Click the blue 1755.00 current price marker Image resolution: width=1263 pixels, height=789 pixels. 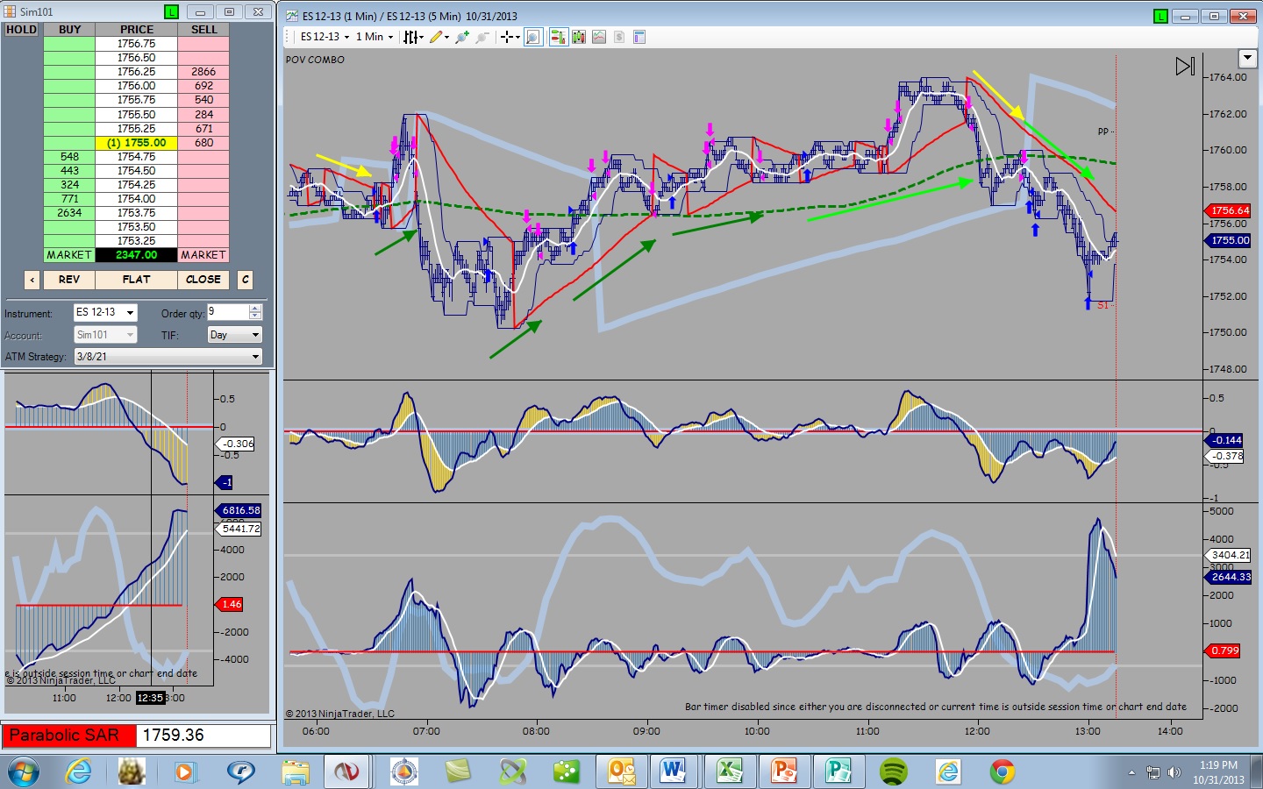pos(1228,240)
